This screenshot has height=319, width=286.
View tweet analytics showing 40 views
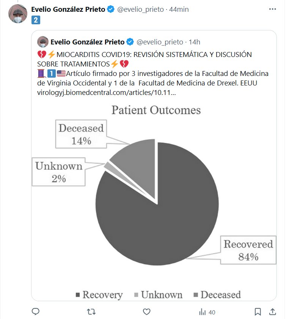point(207,312)
